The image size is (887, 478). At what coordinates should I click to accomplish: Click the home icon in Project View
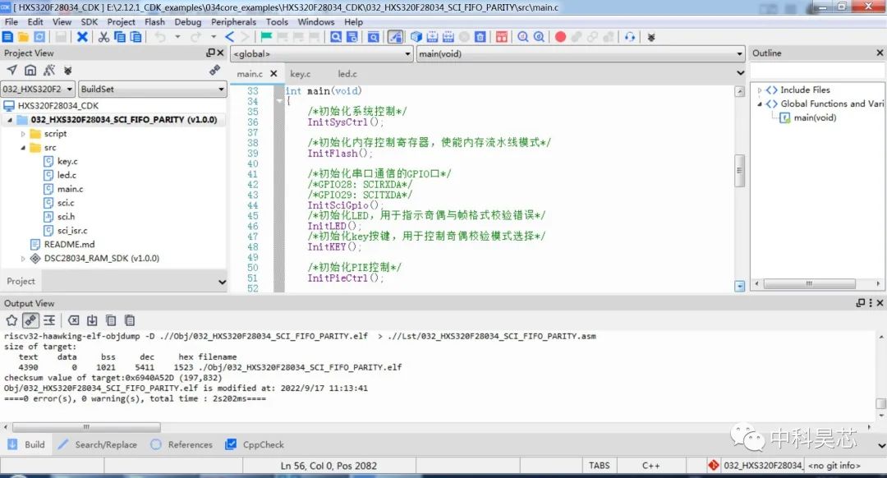30,70
